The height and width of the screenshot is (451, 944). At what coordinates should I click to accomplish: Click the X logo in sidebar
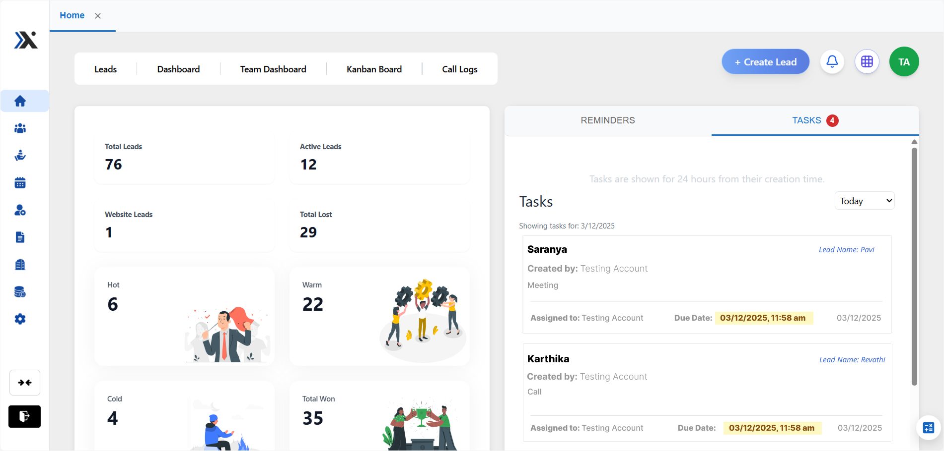[x=26, y=40]
